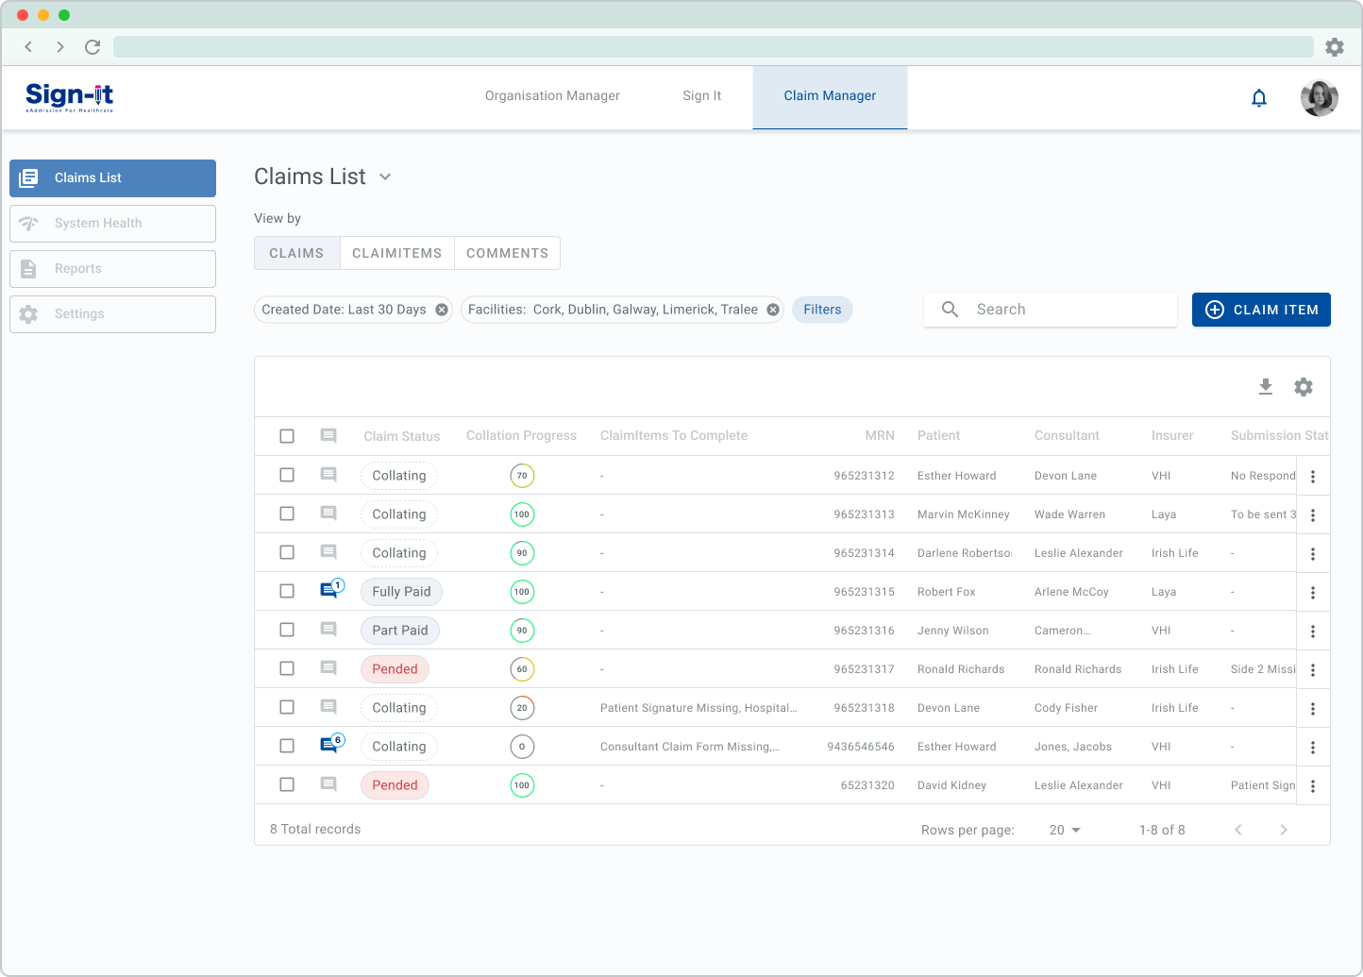1363x977 pixels.
Task: Open rows per page dropdown
Action: [x=1065, y=830]
